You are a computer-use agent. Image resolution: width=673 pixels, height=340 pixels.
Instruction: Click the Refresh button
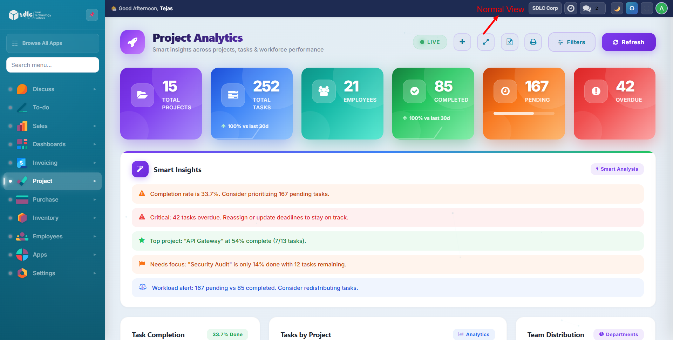(628, 42)
